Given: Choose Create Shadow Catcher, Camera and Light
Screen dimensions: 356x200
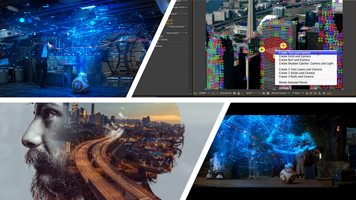Looking at the screenshot, I should [305, 63].
